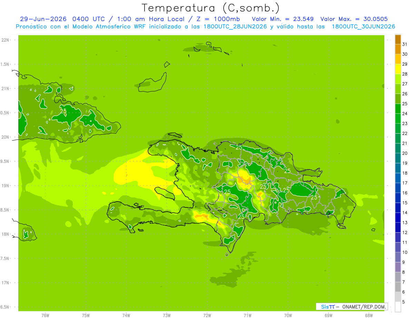Image resolution: width=414 pixels, height=320 pixels.
Task: Click the '1800UTC_30JUN2026' valid-until time
Action: (363, 27)
